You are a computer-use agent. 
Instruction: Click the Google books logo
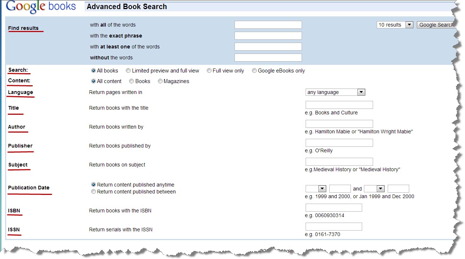click(41, 7)
